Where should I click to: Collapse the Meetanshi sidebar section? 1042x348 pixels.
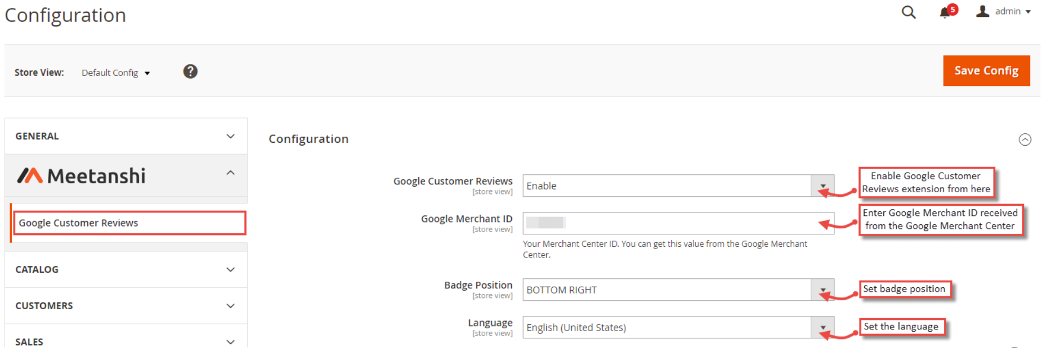(126, 175)
